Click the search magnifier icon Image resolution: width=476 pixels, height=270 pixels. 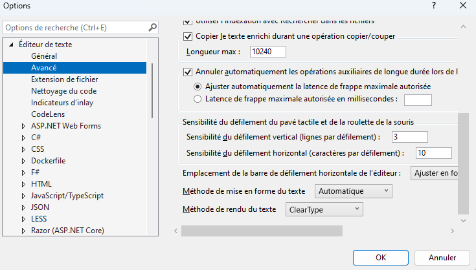[153, 28]
